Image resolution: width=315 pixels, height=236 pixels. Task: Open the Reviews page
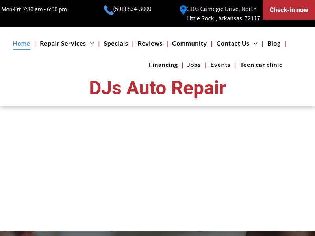tap(150, 44)
